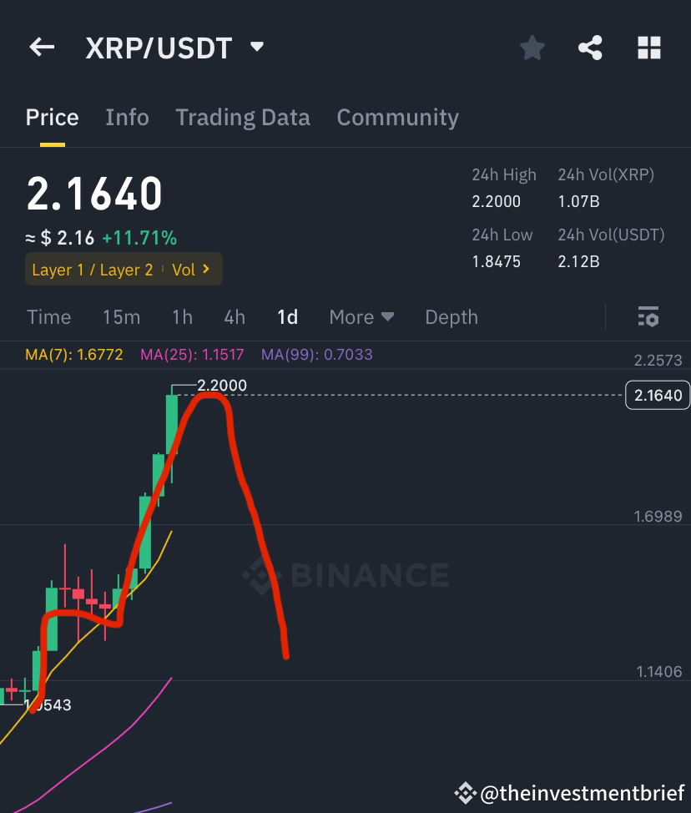This screenshot has width=691, height=813.
Task: Open the grid layout icon top right
Action: (648, 48)
